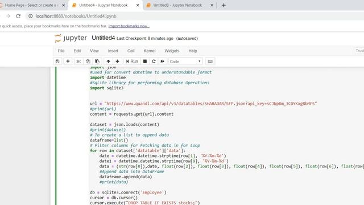Open the Edit menu
Image resolution: width=364 pixels, height=205 pixels.
click(x=77, y=51)
